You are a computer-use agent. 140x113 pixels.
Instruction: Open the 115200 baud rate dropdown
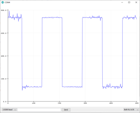pyautogui.click(x=9, y=110)
